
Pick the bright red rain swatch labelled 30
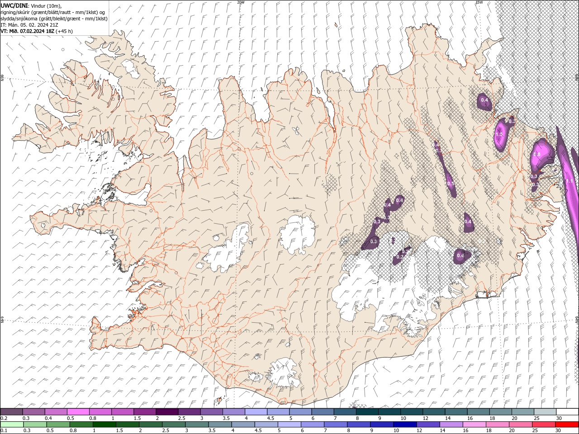pos(567,425)
